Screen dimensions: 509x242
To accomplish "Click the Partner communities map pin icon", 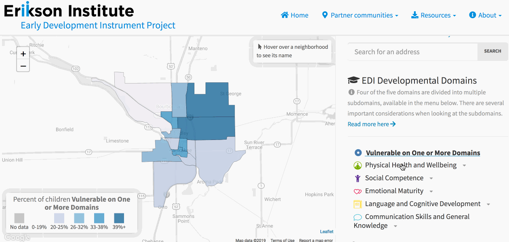I will click(x=325, y=15).
